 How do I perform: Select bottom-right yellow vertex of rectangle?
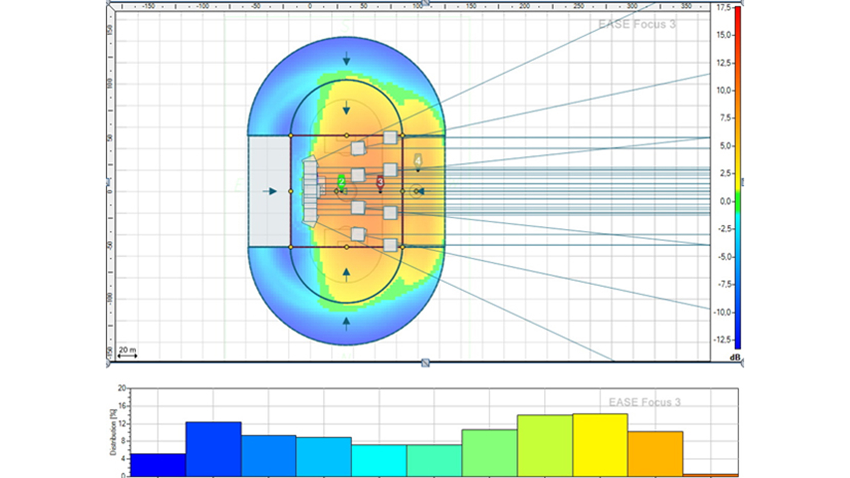click(402, 247)
